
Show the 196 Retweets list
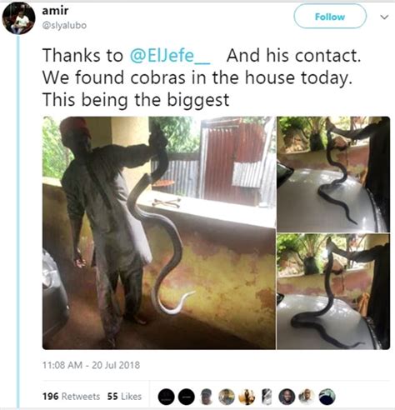coord(71,397)
